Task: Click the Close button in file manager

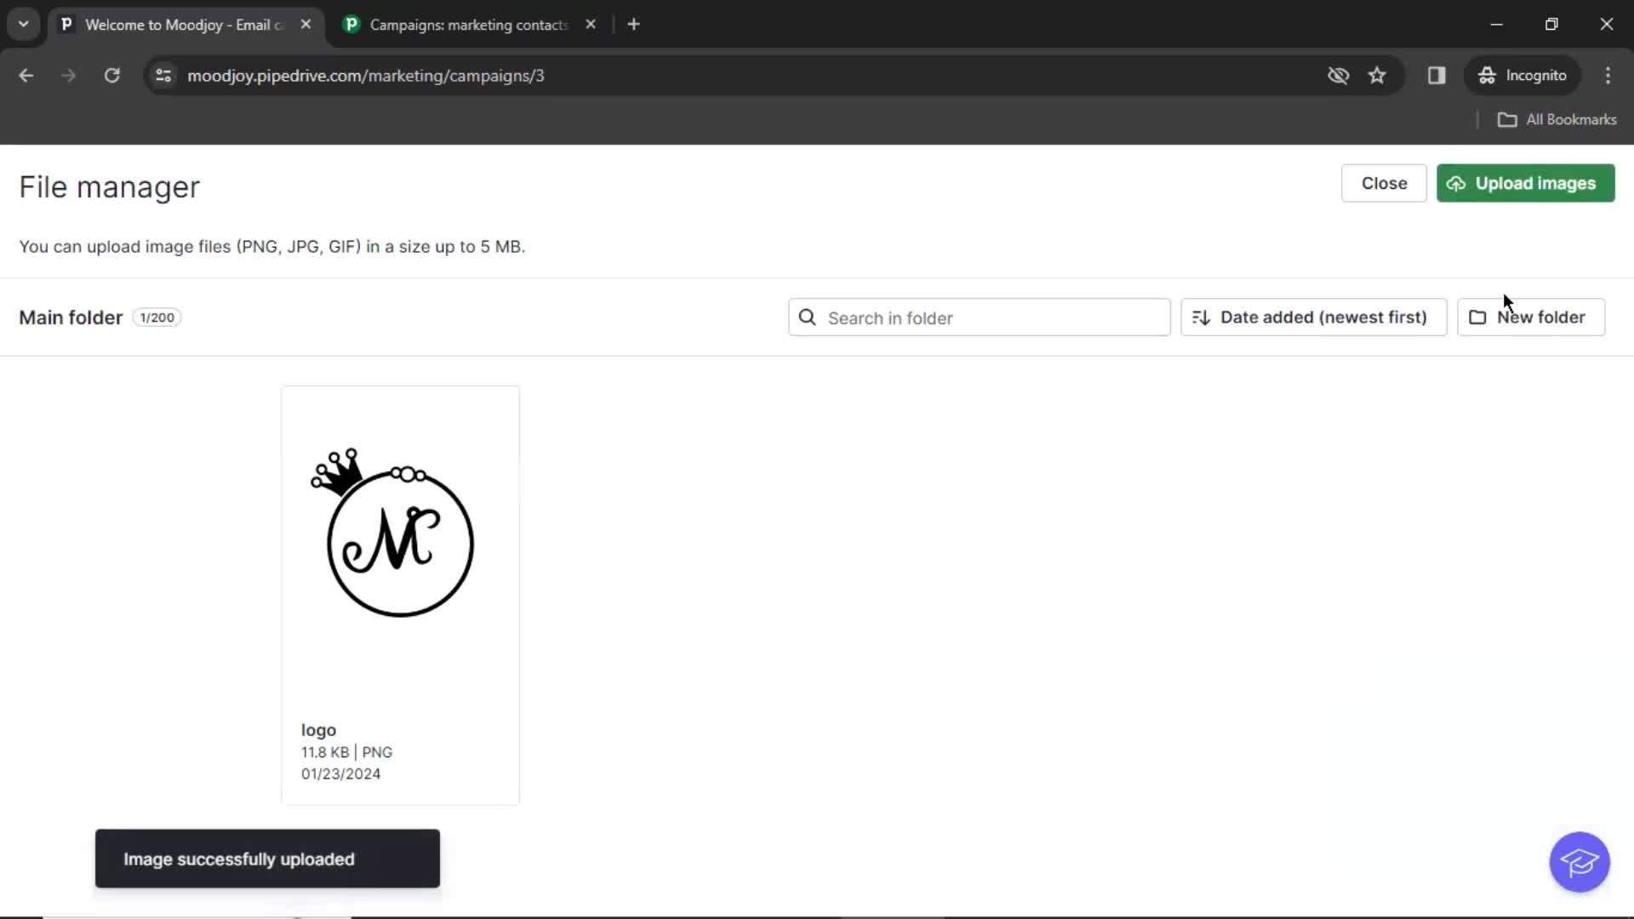Action: click(x=1384, y=183)
